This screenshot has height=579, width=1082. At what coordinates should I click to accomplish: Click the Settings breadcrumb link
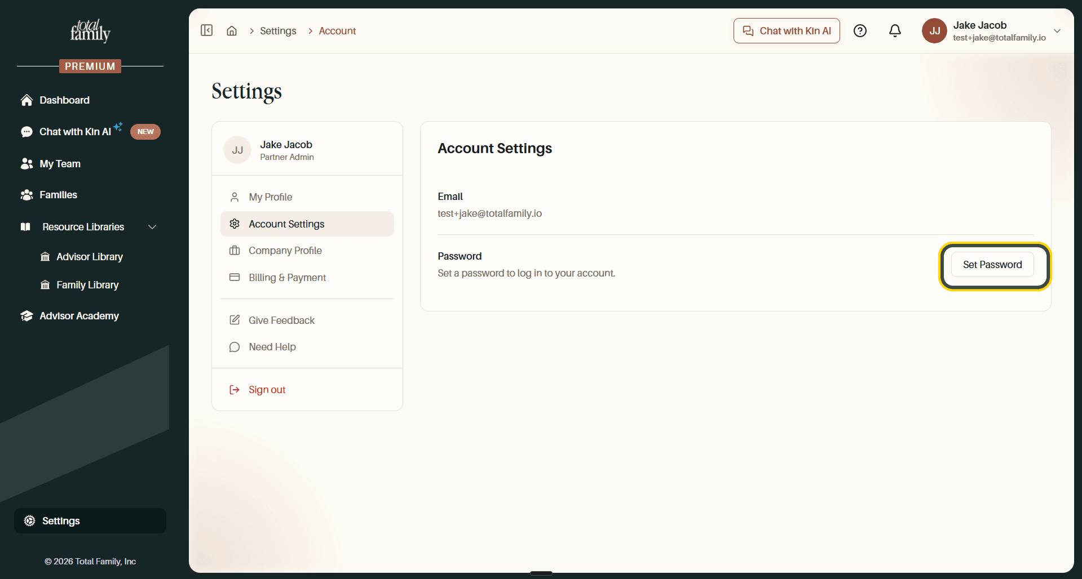pos(278,31)
